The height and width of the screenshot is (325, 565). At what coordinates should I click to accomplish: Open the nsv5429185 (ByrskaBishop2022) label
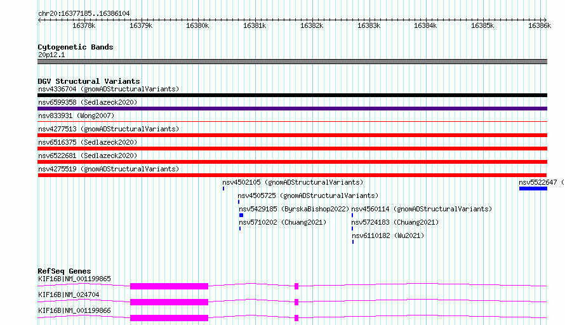pos(294,209)
